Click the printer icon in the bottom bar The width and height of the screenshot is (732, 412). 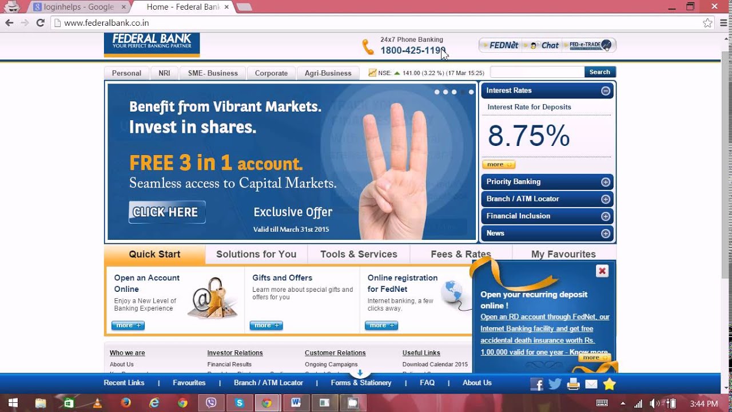573,384
